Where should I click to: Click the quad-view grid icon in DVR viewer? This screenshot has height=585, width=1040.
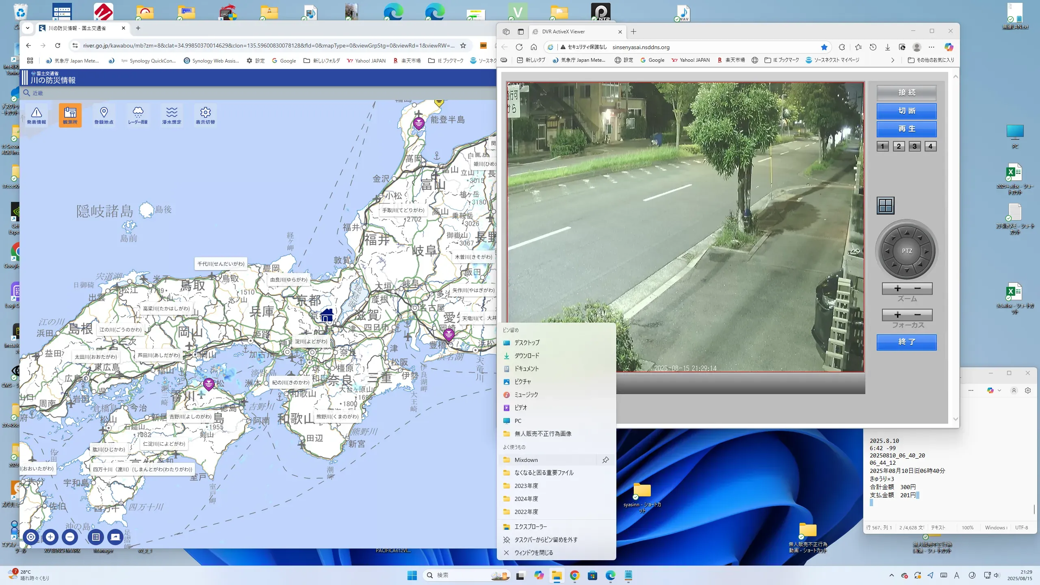885,206
